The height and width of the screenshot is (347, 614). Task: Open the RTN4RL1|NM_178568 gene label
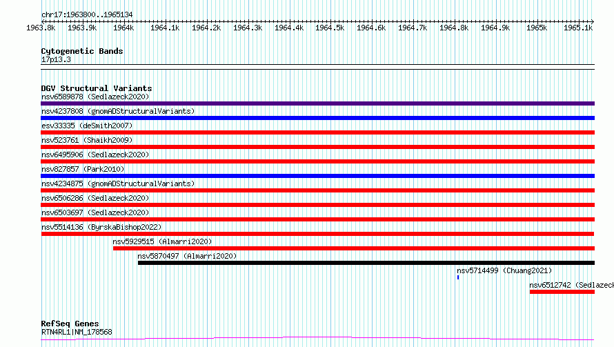77,332
